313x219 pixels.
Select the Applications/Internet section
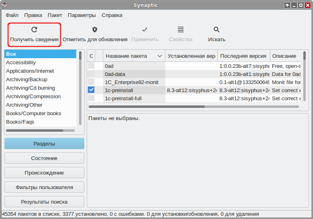pos(40,71)
